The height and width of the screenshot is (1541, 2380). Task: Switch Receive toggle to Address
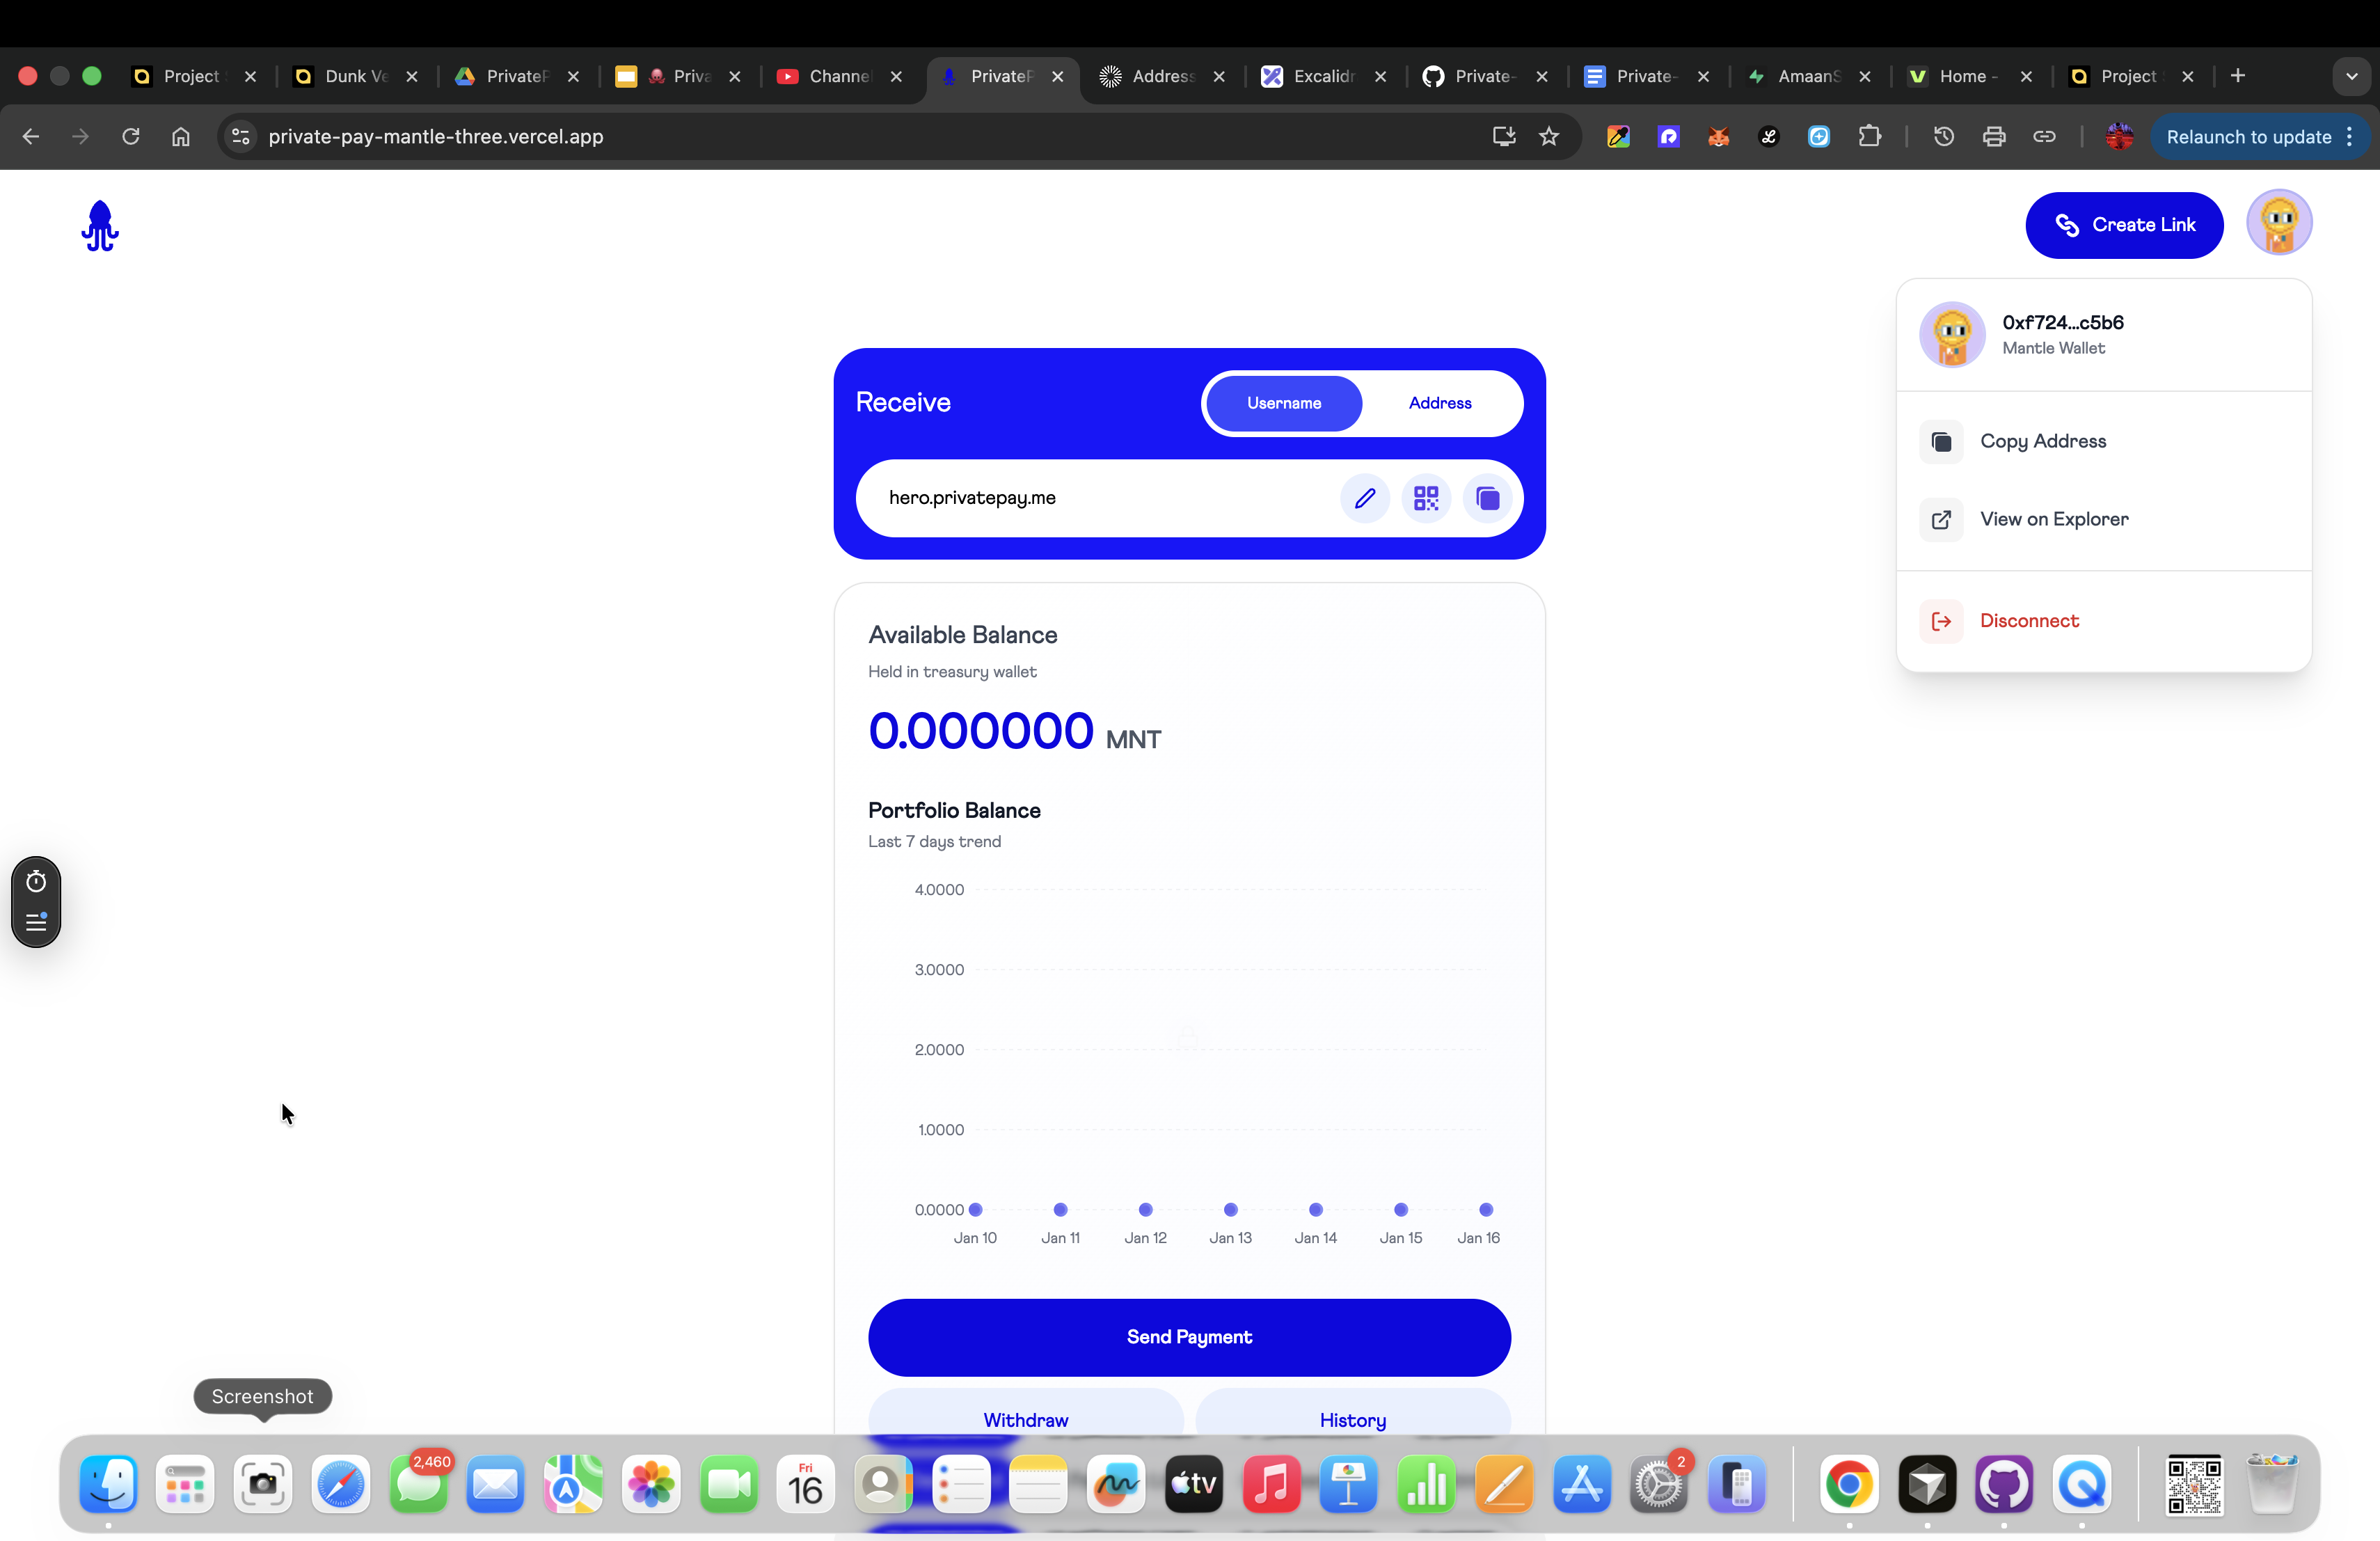pos(1439,403)
